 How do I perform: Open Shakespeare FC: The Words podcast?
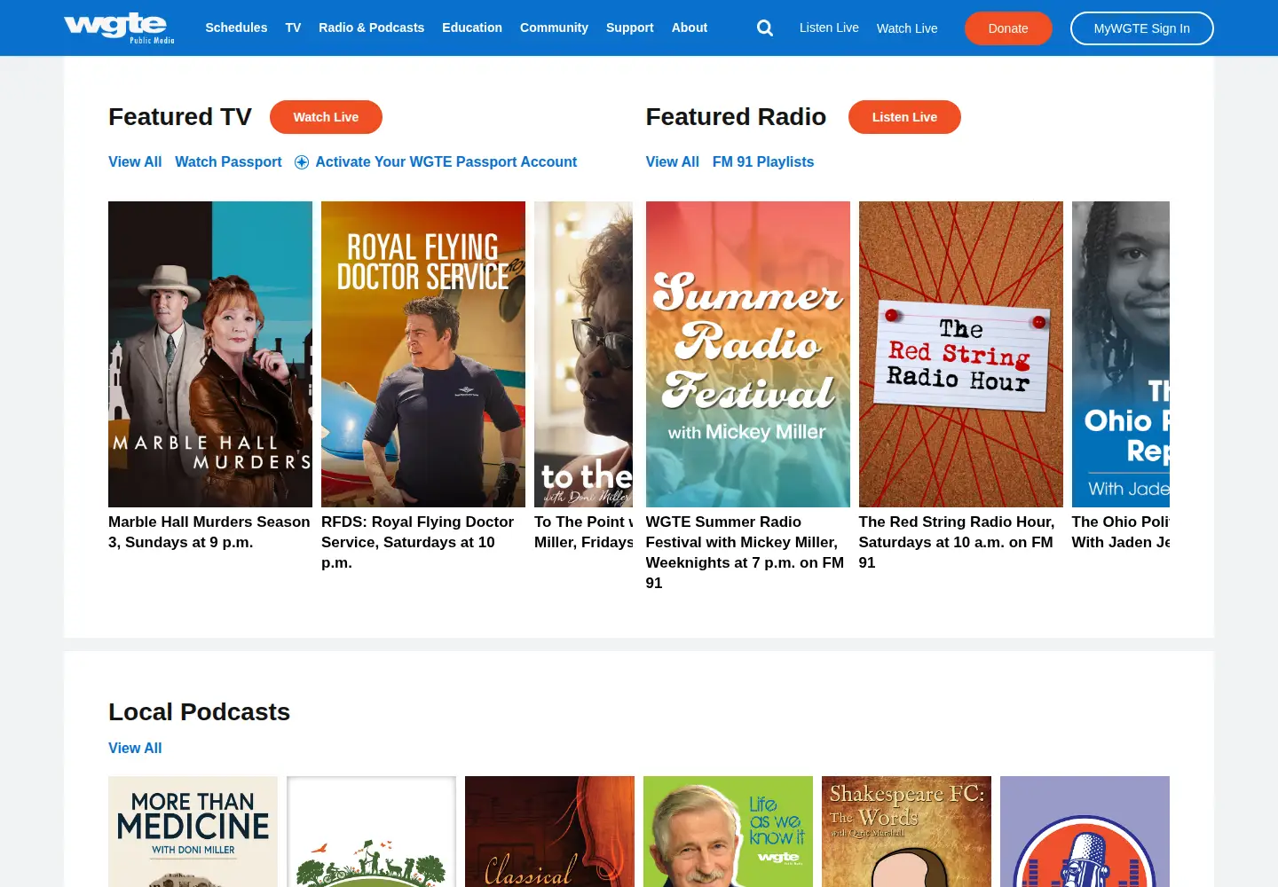tap(906, 831)
